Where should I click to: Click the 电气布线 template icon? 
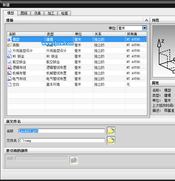[x=10, y=79]
